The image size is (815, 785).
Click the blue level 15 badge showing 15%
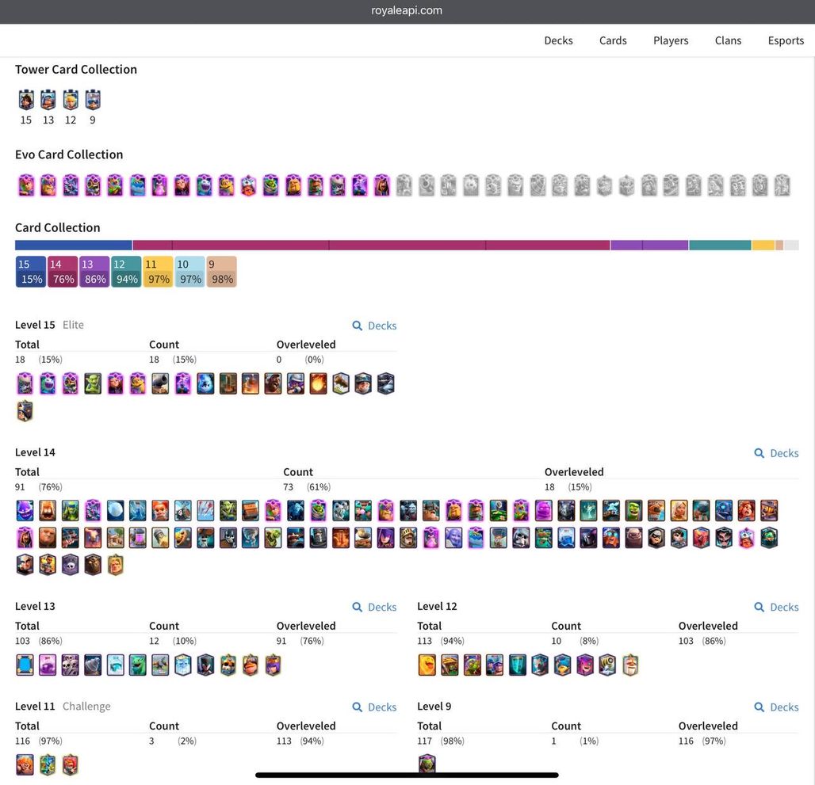(31, 272)
